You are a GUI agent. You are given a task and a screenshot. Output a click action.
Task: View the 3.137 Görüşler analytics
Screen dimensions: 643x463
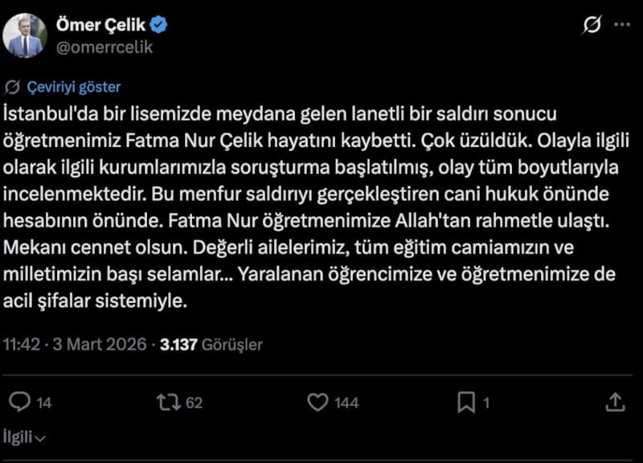(211, 345)
